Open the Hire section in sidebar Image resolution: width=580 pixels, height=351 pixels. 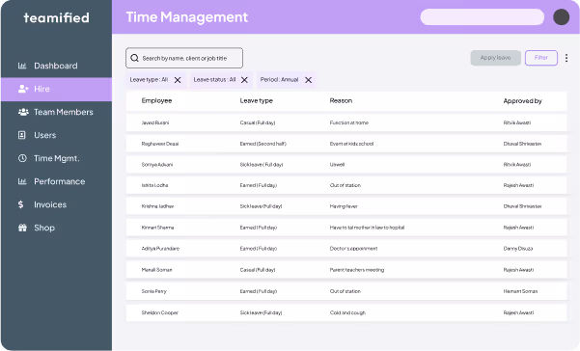[57, 89]
